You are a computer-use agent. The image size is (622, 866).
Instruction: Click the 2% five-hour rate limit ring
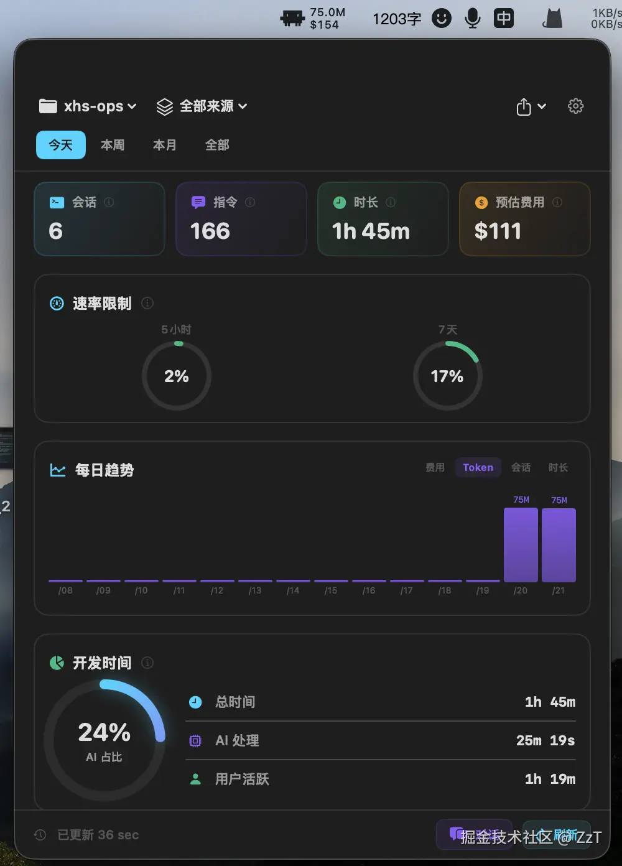177,376
